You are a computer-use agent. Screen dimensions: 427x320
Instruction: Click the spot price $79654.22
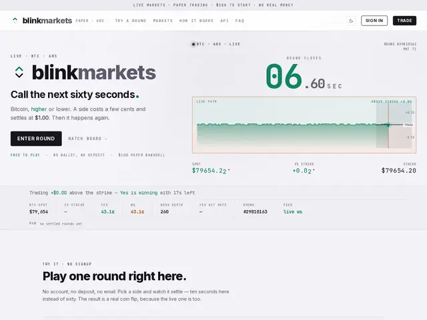click(209, 171)
